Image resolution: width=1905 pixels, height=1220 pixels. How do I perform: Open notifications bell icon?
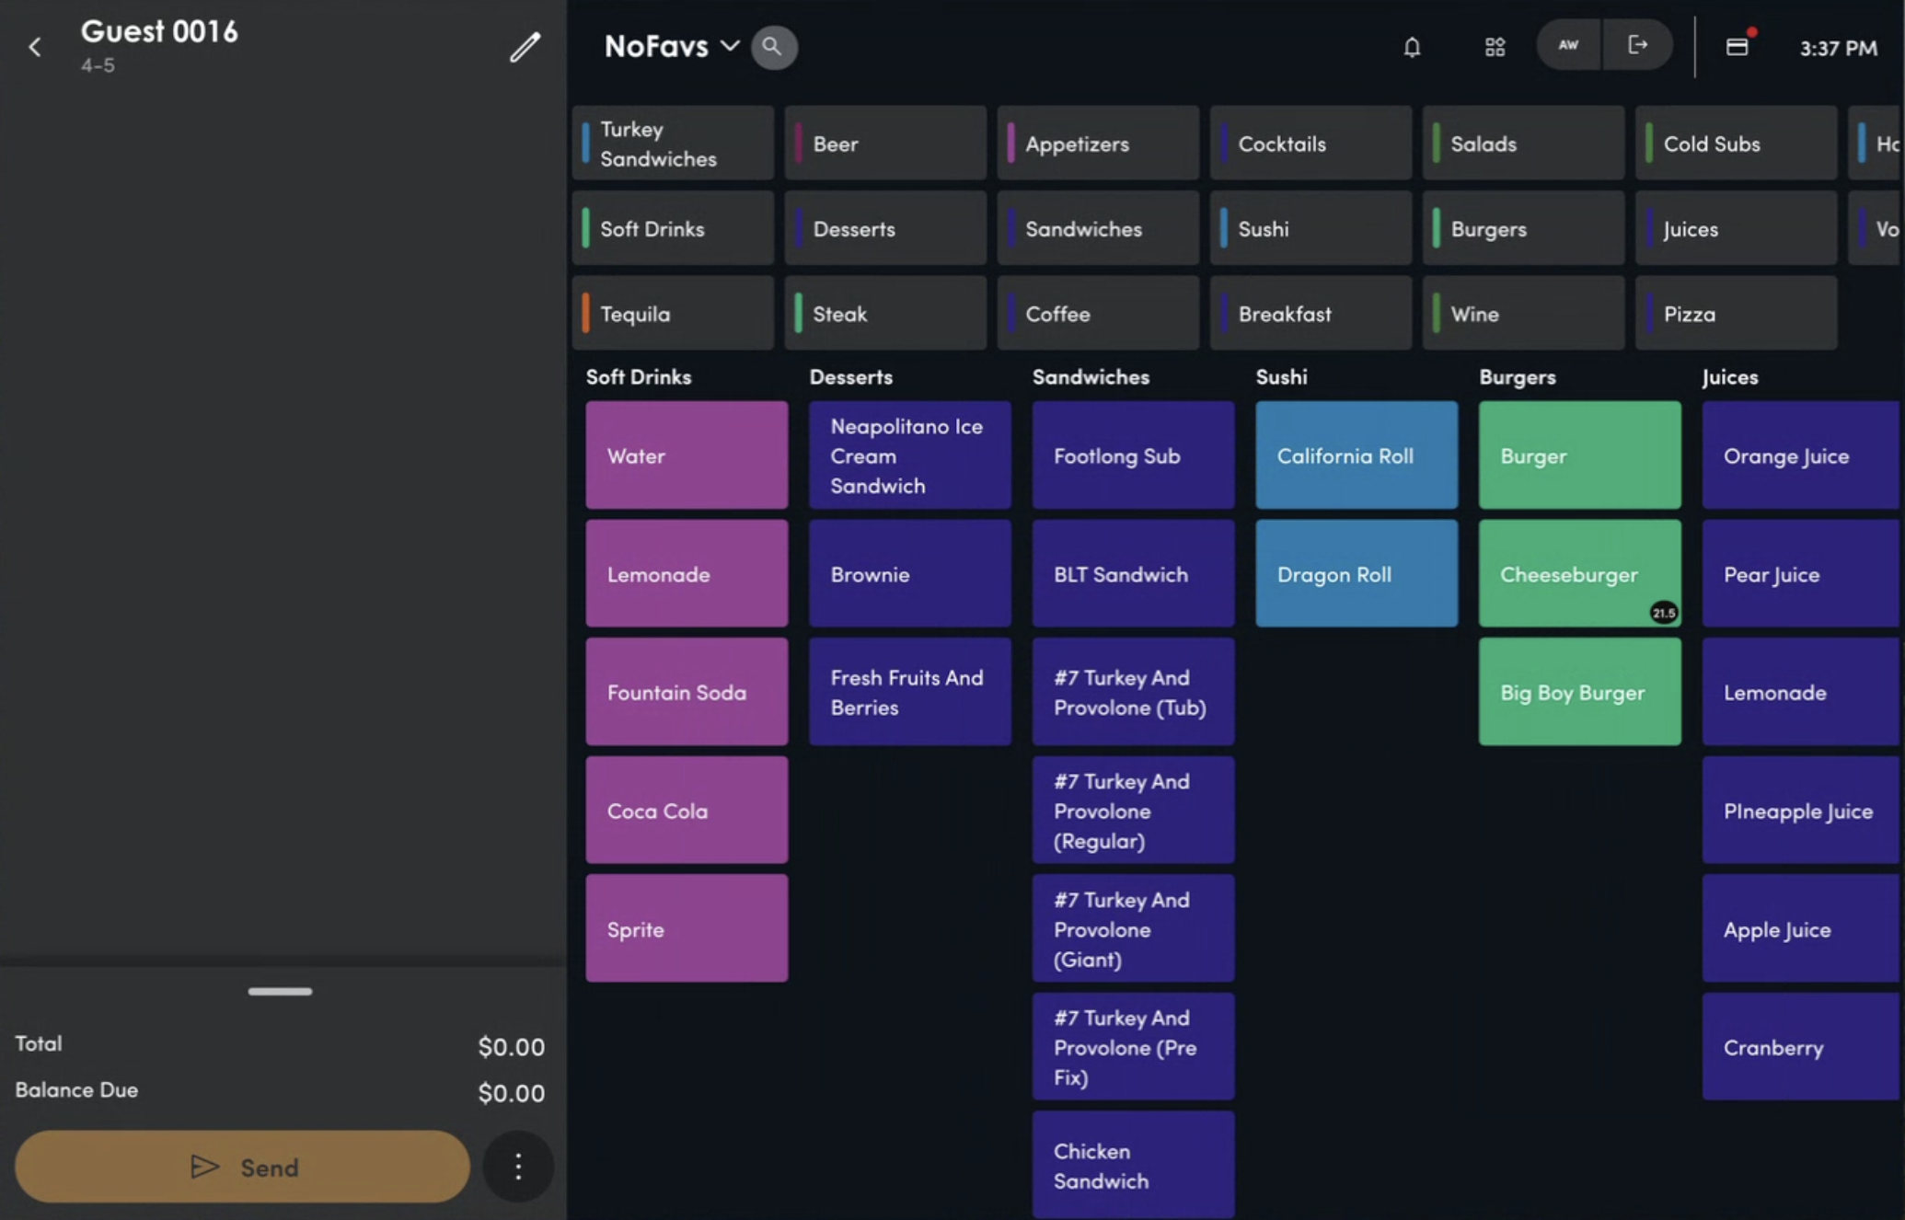[x=1412, y=47]
